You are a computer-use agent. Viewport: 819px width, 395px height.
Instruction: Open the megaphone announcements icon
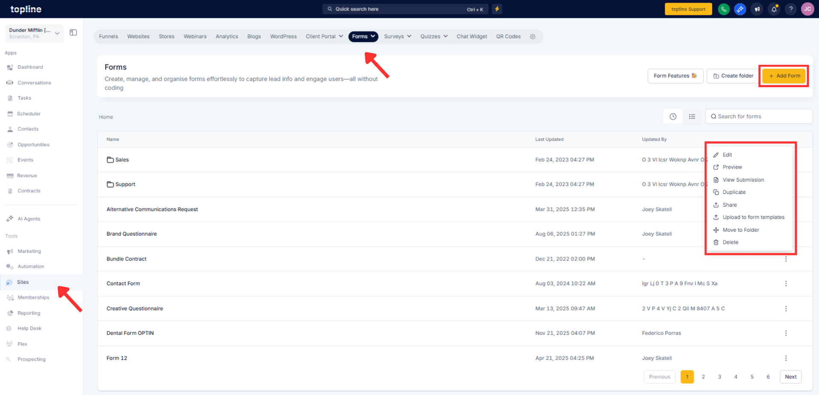tap(757, 9)
